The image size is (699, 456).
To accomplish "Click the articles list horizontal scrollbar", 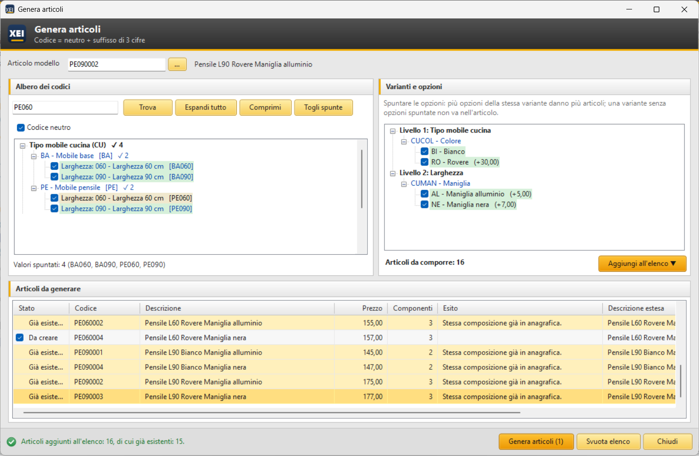I will click(272, 413).
